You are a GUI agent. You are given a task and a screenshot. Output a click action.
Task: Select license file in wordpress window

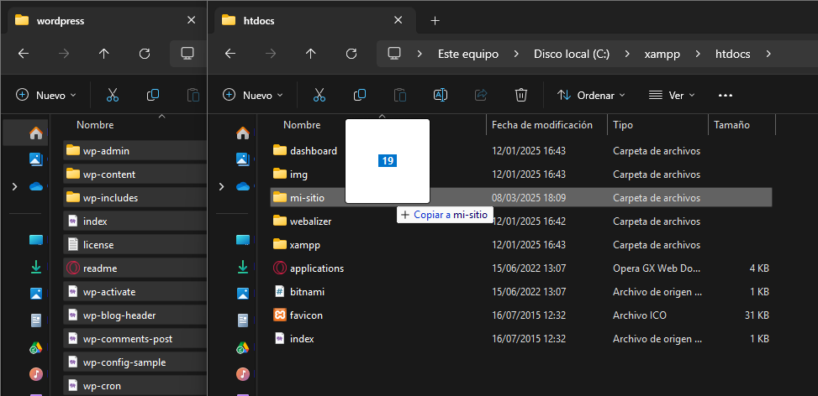pos(135,245)
